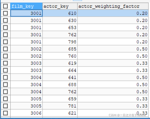Select checkbox of film 3001 actor 762
The width and height of the screenshot is (150, 119).
(x=5, y=35)
